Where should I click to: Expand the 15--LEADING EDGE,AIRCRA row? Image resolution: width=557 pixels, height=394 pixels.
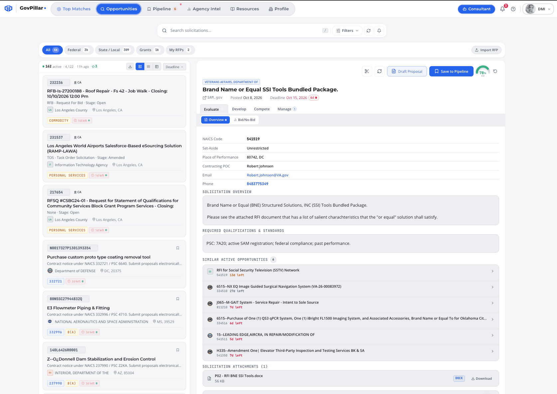click(x=350, y=337)
